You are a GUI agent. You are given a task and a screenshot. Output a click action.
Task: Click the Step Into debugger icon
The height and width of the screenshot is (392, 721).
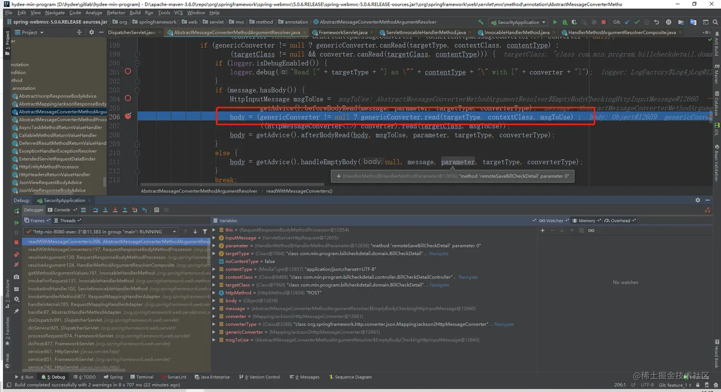[x=105, y=210]
